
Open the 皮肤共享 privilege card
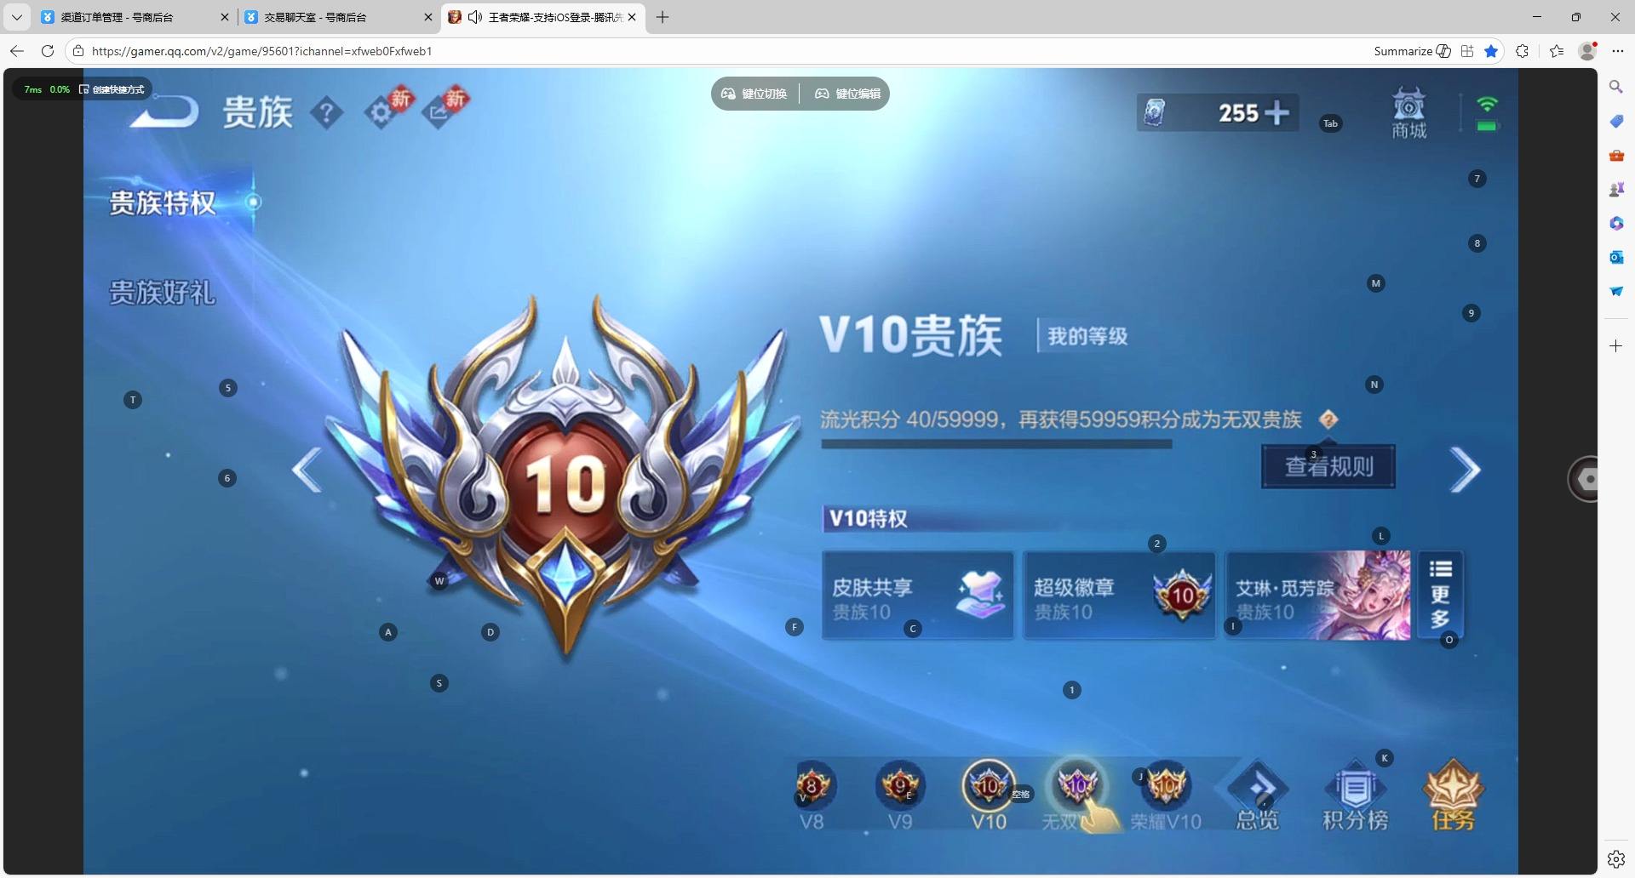917,595
